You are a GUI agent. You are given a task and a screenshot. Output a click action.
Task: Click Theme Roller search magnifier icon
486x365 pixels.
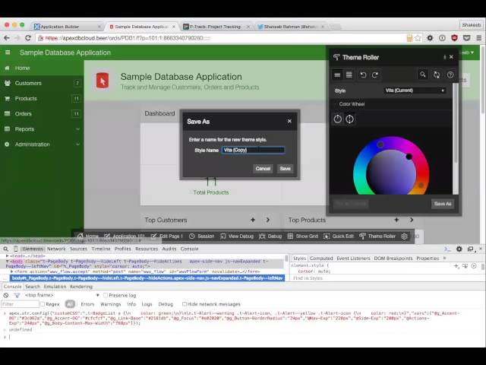(422, 75)
